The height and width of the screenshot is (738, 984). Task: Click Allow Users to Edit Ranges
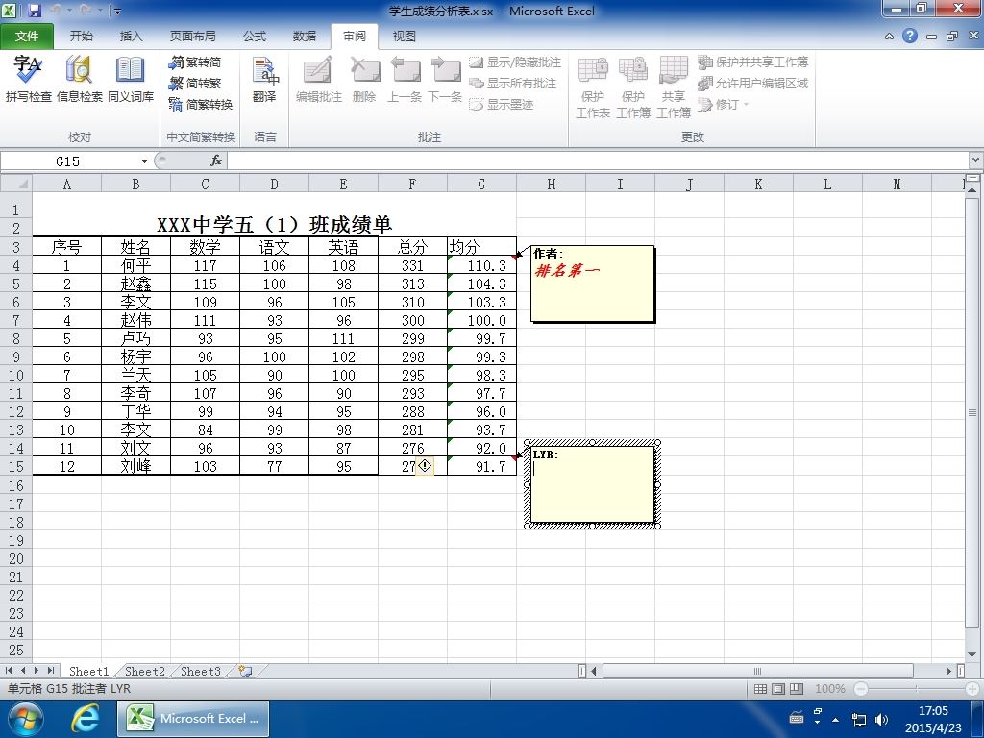click(x=753, y=83)
